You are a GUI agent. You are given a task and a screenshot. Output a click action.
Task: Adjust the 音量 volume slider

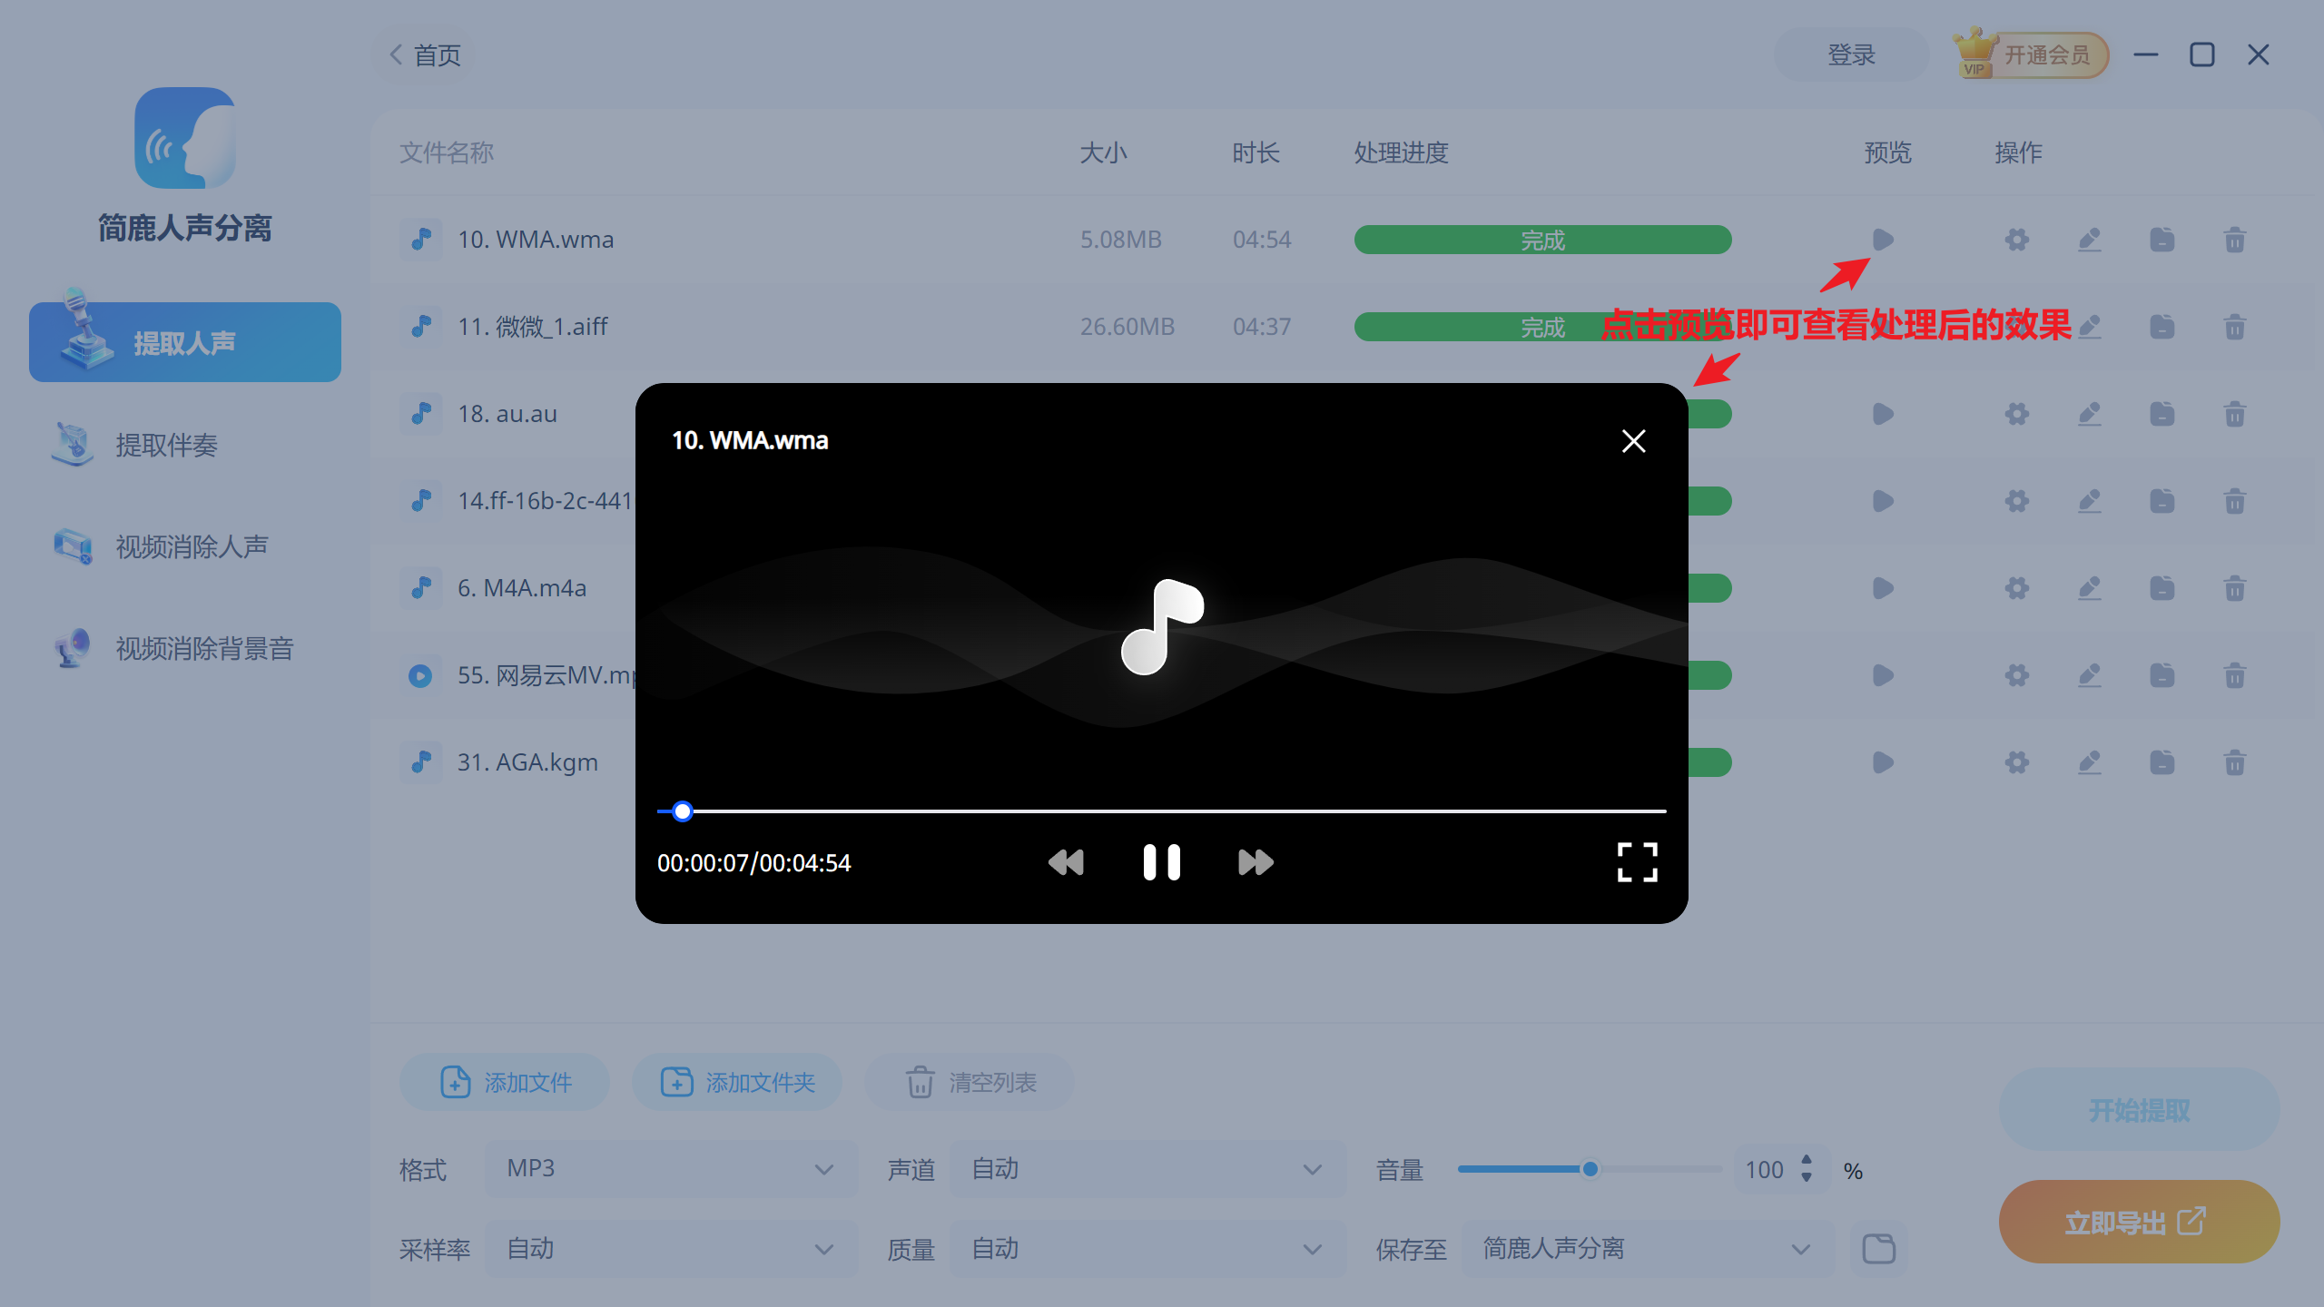coord(1590,1169)
